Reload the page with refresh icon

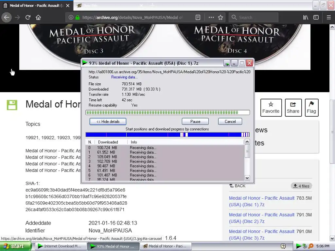[x=28, y=17]
